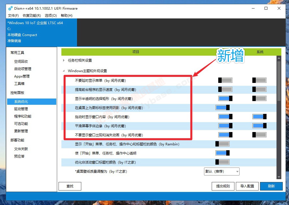
Task: Click the 项目 column header
Action: [136, 52]
